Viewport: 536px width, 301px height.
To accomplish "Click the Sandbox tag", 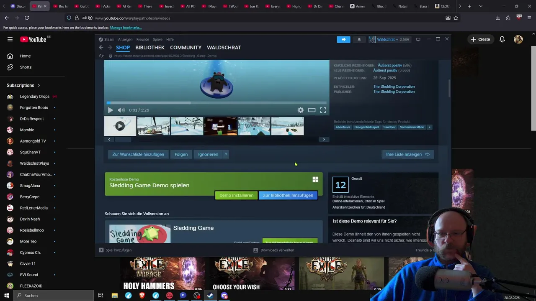I will [389, 127].
